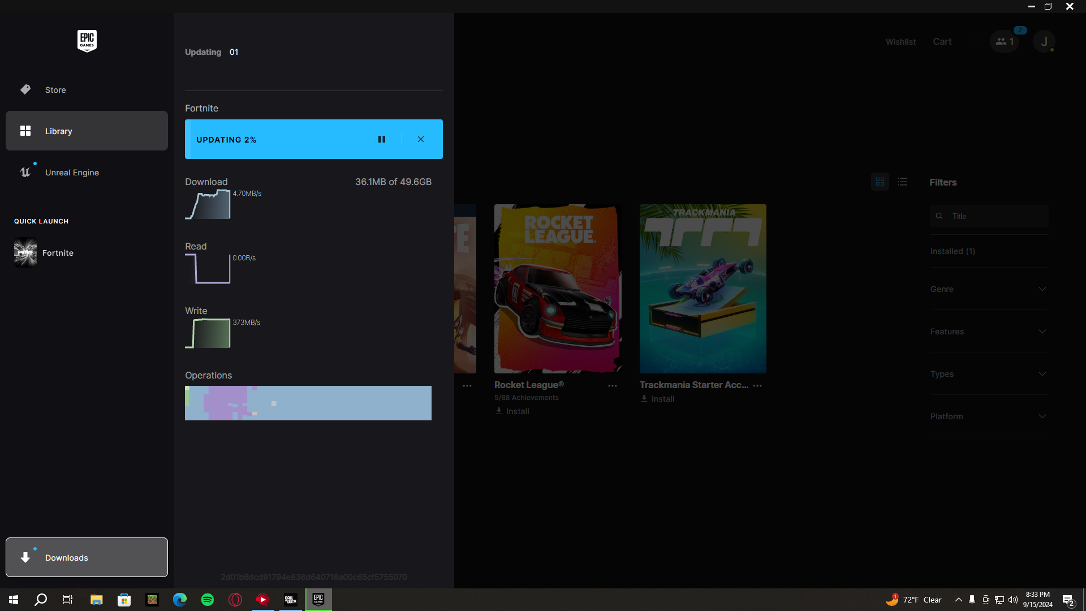Open Spotify from the taskbar
The width and height of the screenshot is (1086, 611).
click(x=208, y=600)
